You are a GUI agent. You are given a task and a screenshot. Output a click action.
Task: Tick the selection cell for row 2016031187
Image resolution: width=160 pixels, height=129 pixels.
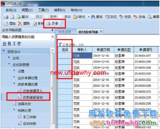65,56
